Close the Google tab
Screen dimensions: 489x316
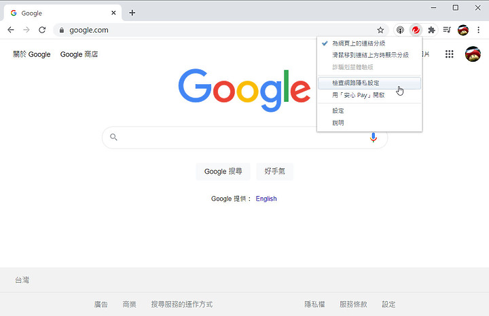tap(113, 13)
